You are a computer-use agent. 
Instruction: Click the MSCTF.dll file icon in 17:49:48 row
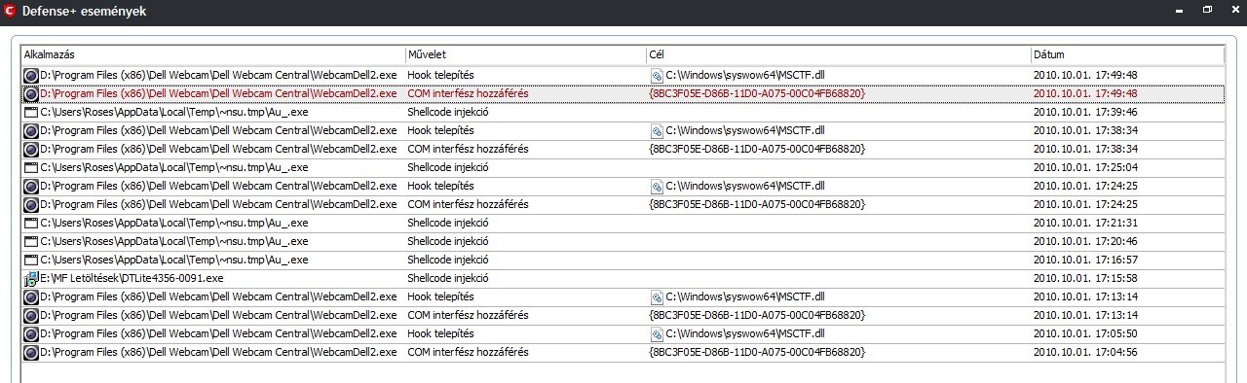[657, 75]
